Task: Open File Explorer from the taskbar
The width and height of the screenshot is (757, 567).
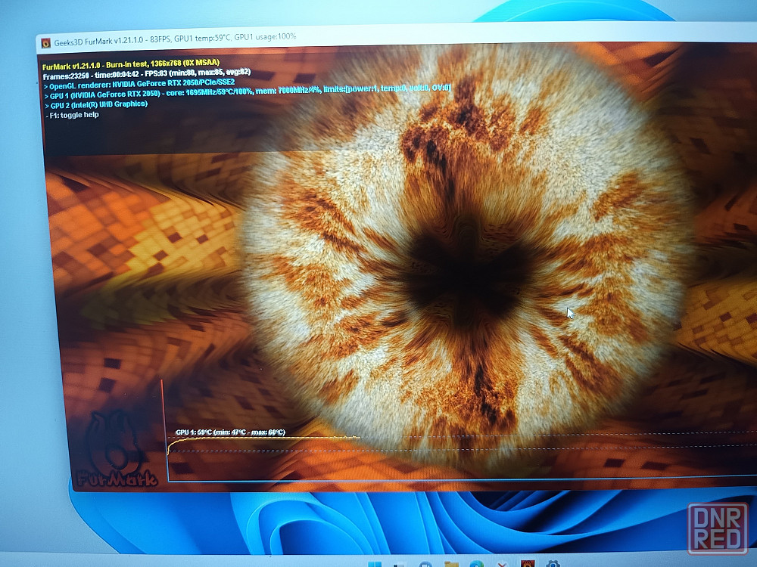Action: click(x=451, y=564)
